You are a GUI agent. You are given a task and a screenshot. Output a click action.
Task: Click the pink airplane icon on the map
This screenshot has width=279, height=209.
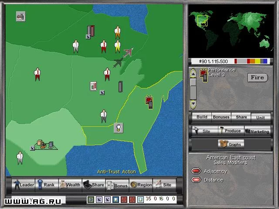click(x=128, y=52)
